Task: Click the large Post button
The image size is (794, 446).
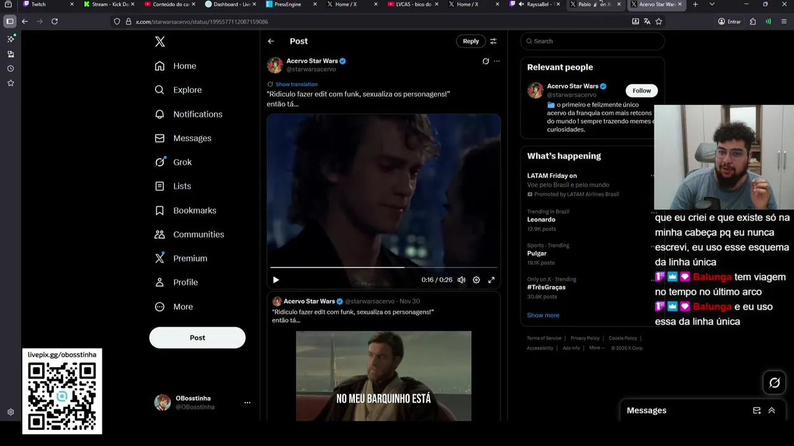Action: (x=197, y=338)
